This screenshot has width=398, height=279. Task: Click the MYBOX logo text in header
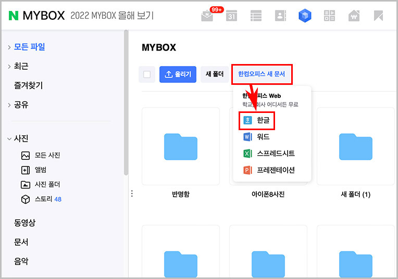click(43, 16)
